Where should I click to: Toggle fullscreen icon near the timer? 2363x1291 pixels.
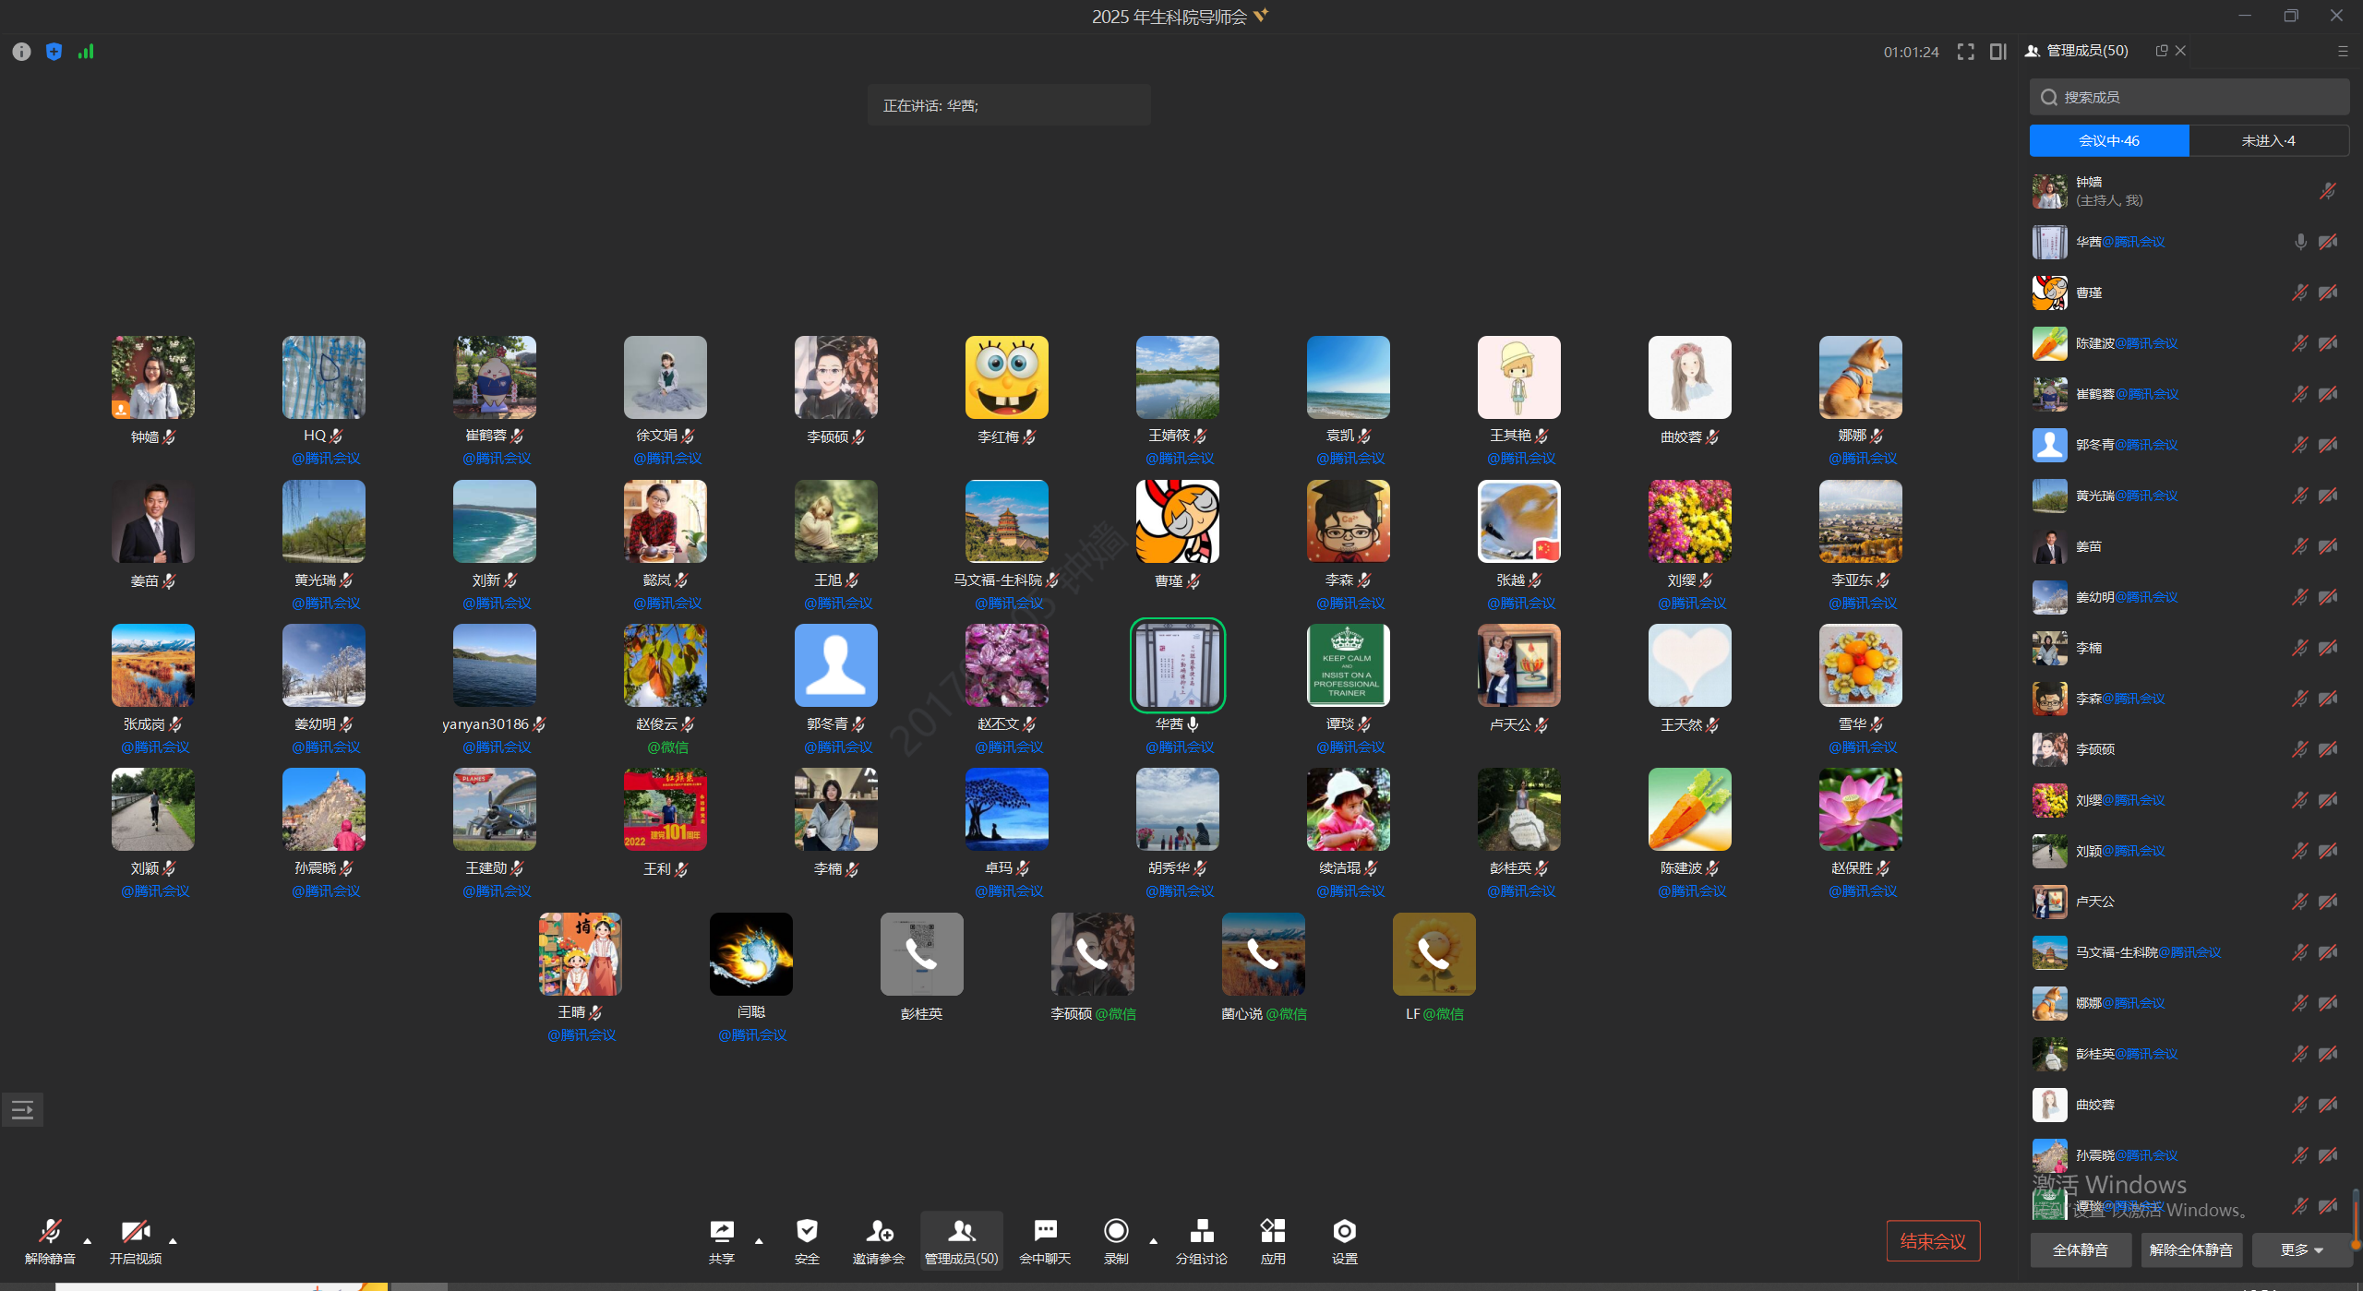pos(1965,52)
